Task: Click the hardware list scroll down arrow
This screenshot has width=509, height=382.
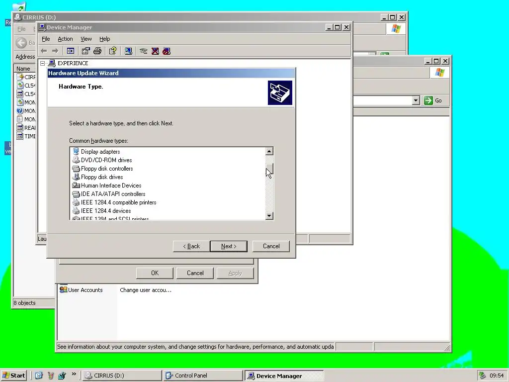Action: coord(269,216)
